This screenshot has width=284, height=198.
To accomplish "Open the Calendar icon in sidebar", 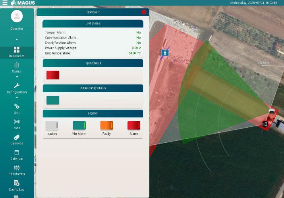I will coord(17,152).
